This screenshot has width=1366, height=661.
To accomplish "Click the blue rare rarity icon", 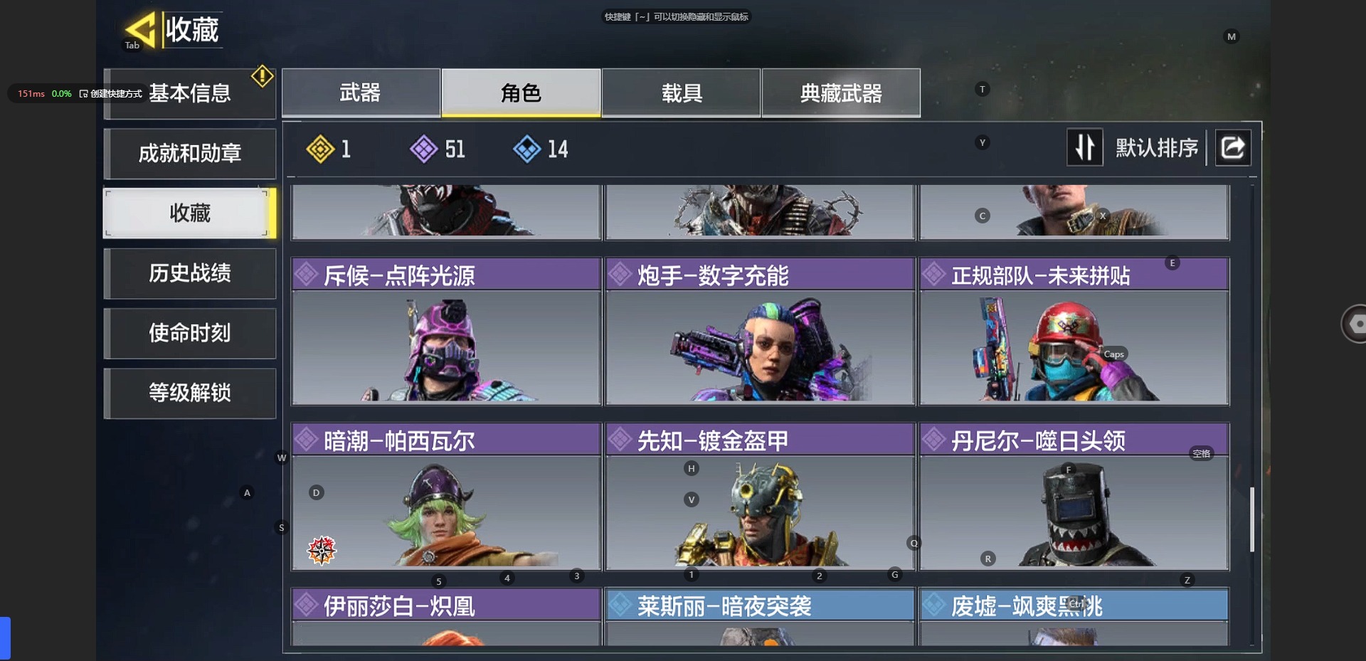I will [527, 149].
